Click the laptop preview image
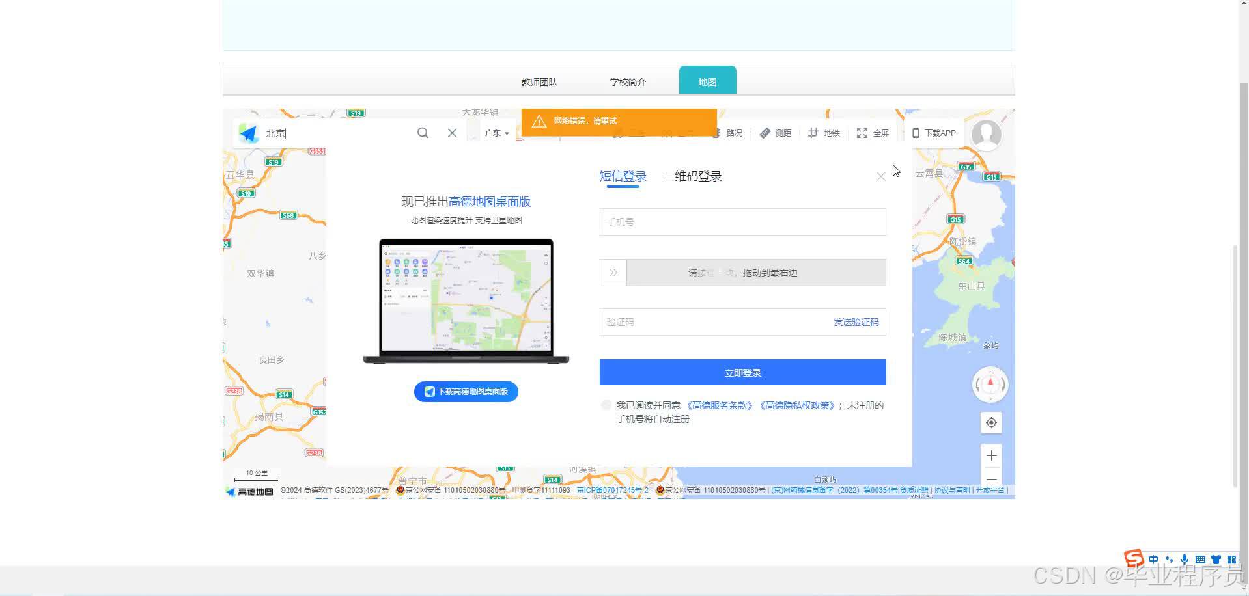The height and width of the screenshot is (596, 1249). [x=466, y=301]
